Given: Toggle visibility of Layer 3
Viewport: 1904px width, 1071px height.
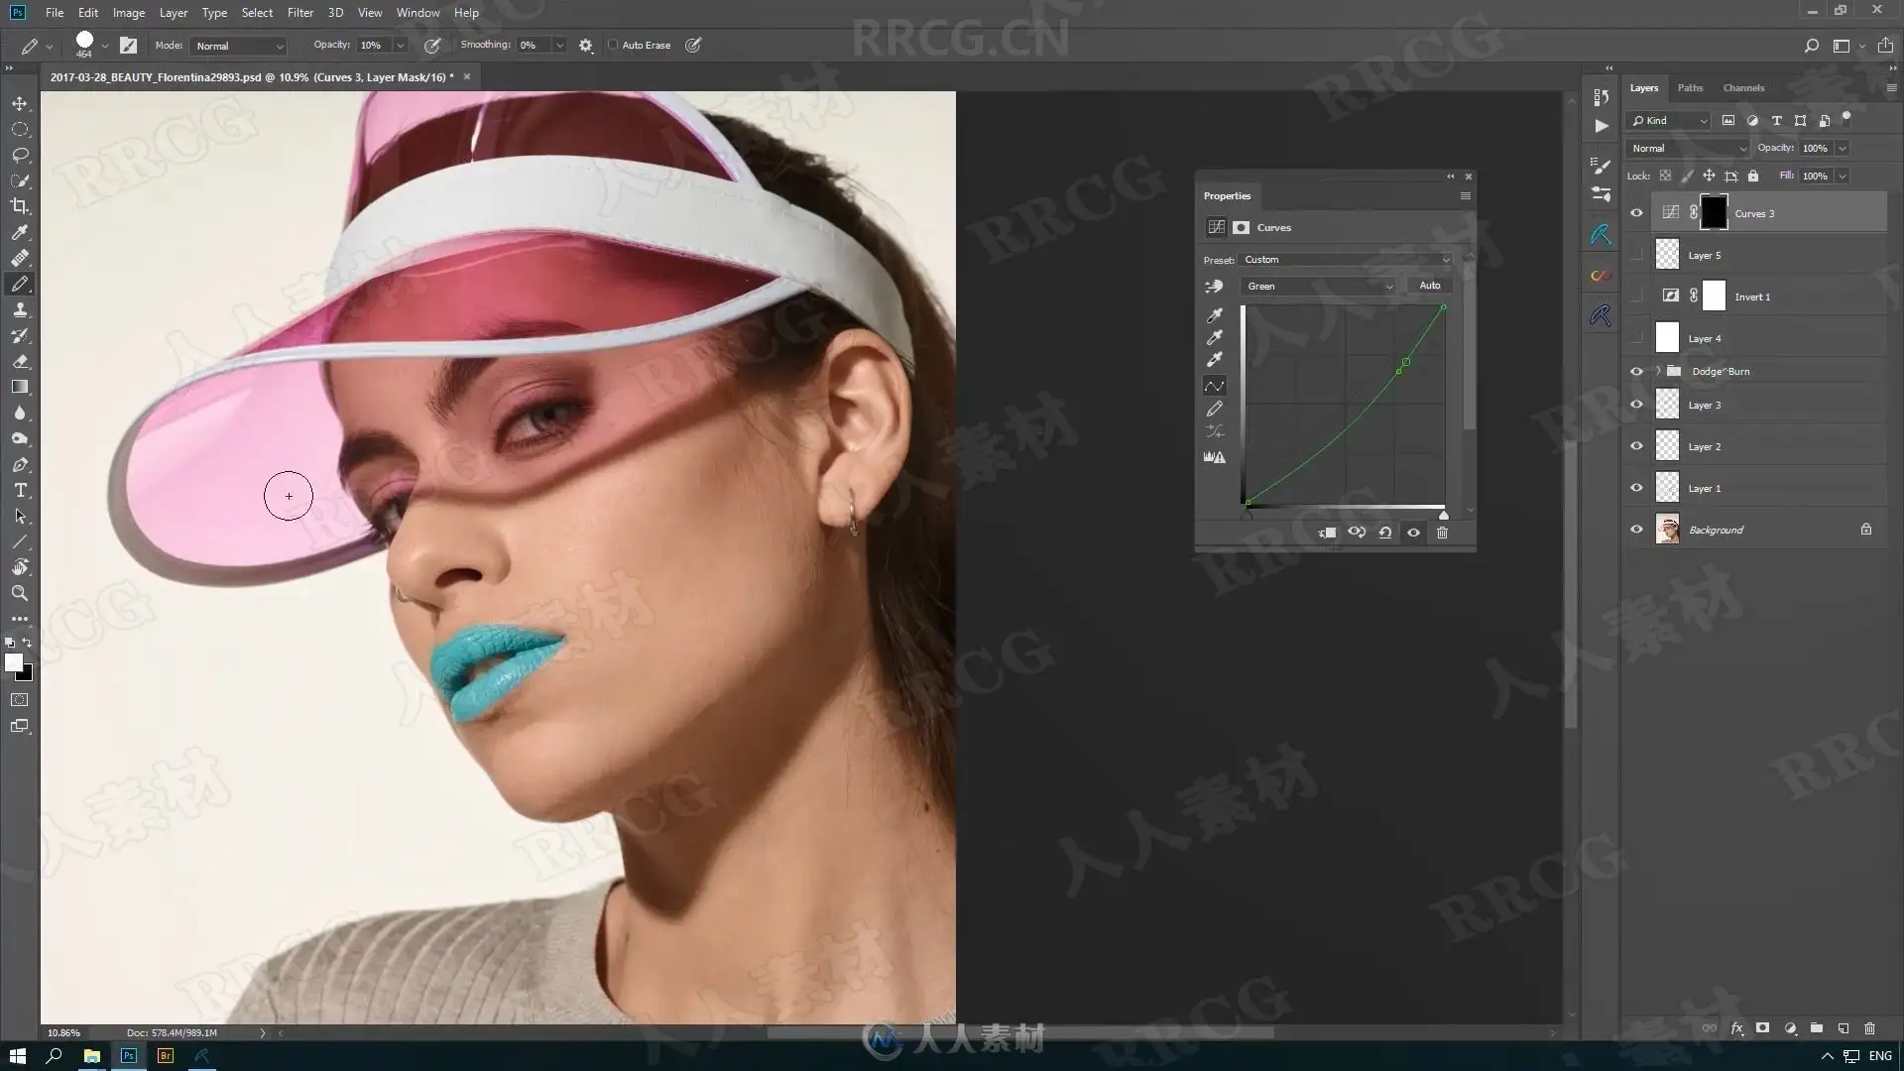Looking at the screenshot, I should [1636, 405].
